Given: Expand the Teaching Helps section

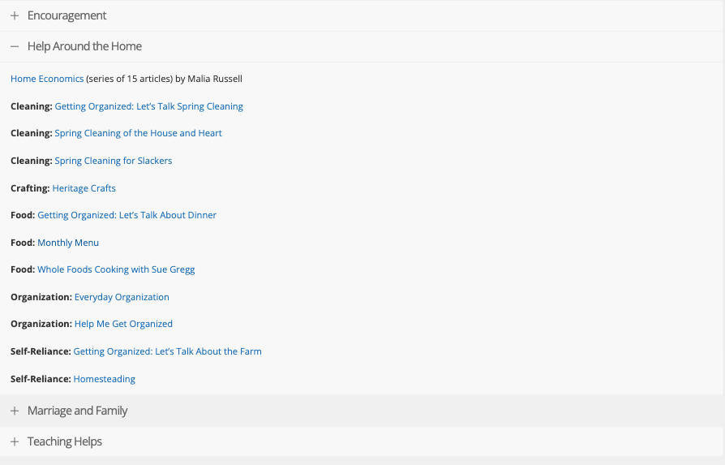Looking at the screenshot, I should pyautogui.click(x=64, y=442).
